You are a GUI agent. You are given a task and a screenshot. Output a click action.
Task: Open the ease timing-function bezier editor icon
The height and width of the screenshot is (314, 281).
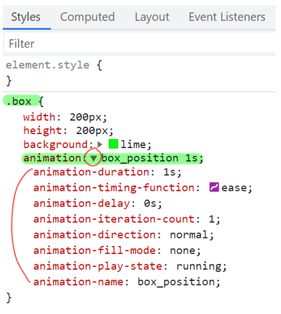214,187
